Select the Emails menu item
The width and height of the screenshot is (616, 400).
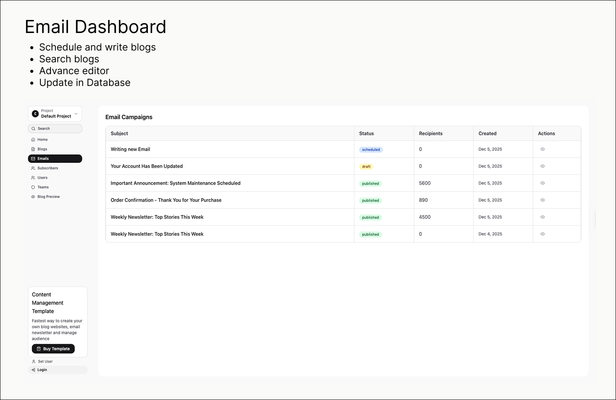click(44, 158)
